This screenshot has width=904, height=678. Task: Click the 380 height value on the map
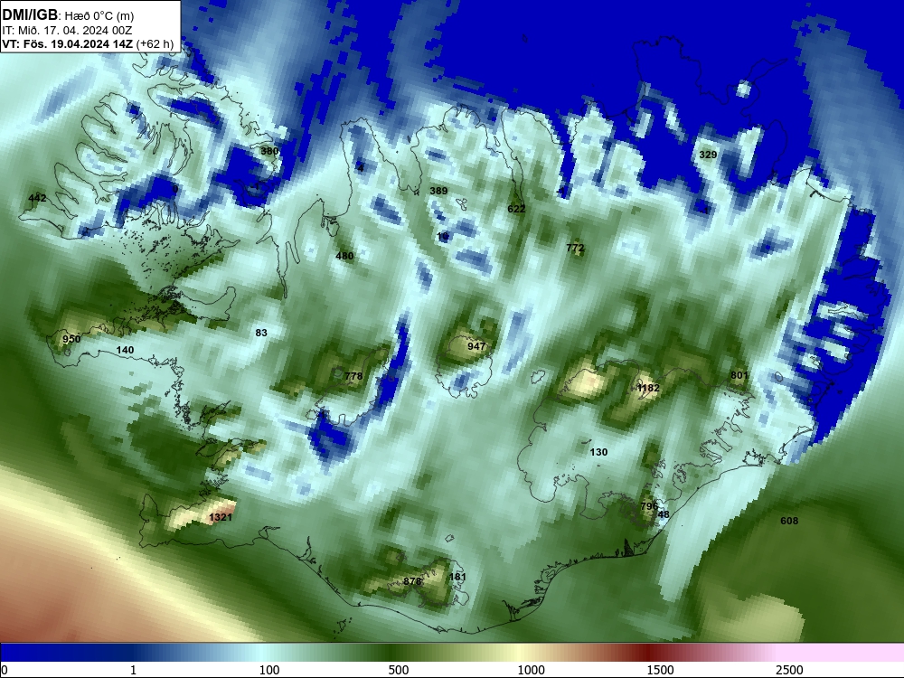[269, 151]
